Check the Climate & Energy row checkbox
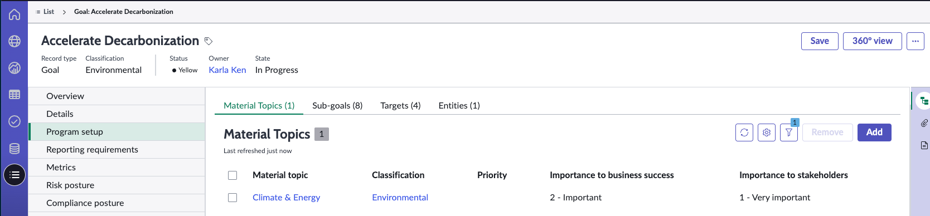 232,198
